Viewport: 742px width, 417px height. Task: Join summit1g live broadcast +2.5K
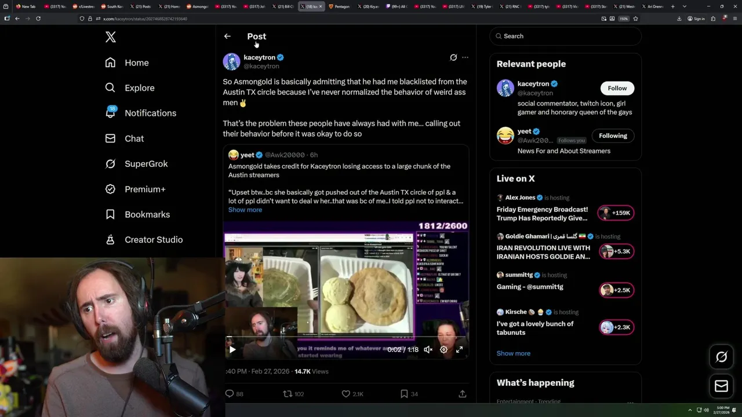[x=616, y=290]
